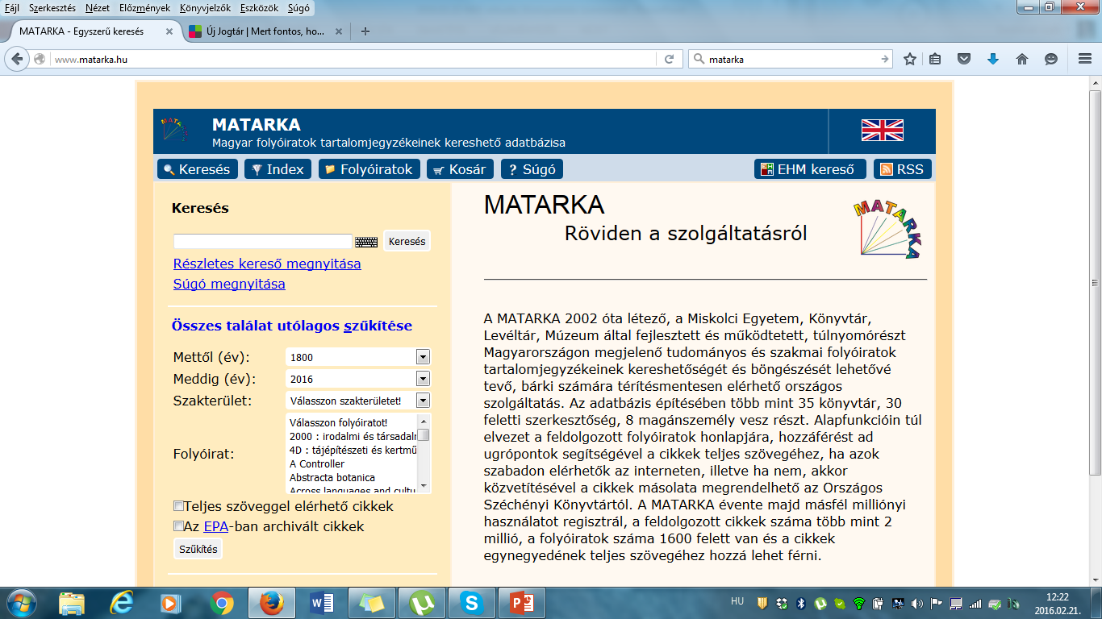
Task: Go to Firefox home page icon
Action: 1022,59
